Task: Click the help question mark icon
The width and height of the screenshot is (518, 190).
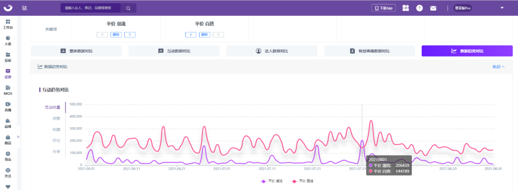Action: (419, 8)
